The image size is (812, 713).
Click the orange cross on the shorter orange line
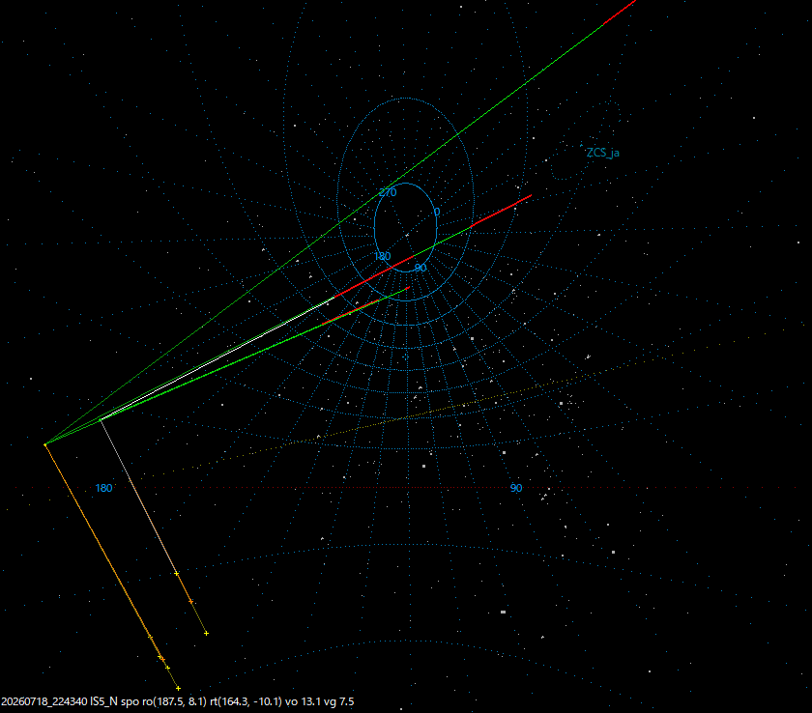[x=191, y=601]
